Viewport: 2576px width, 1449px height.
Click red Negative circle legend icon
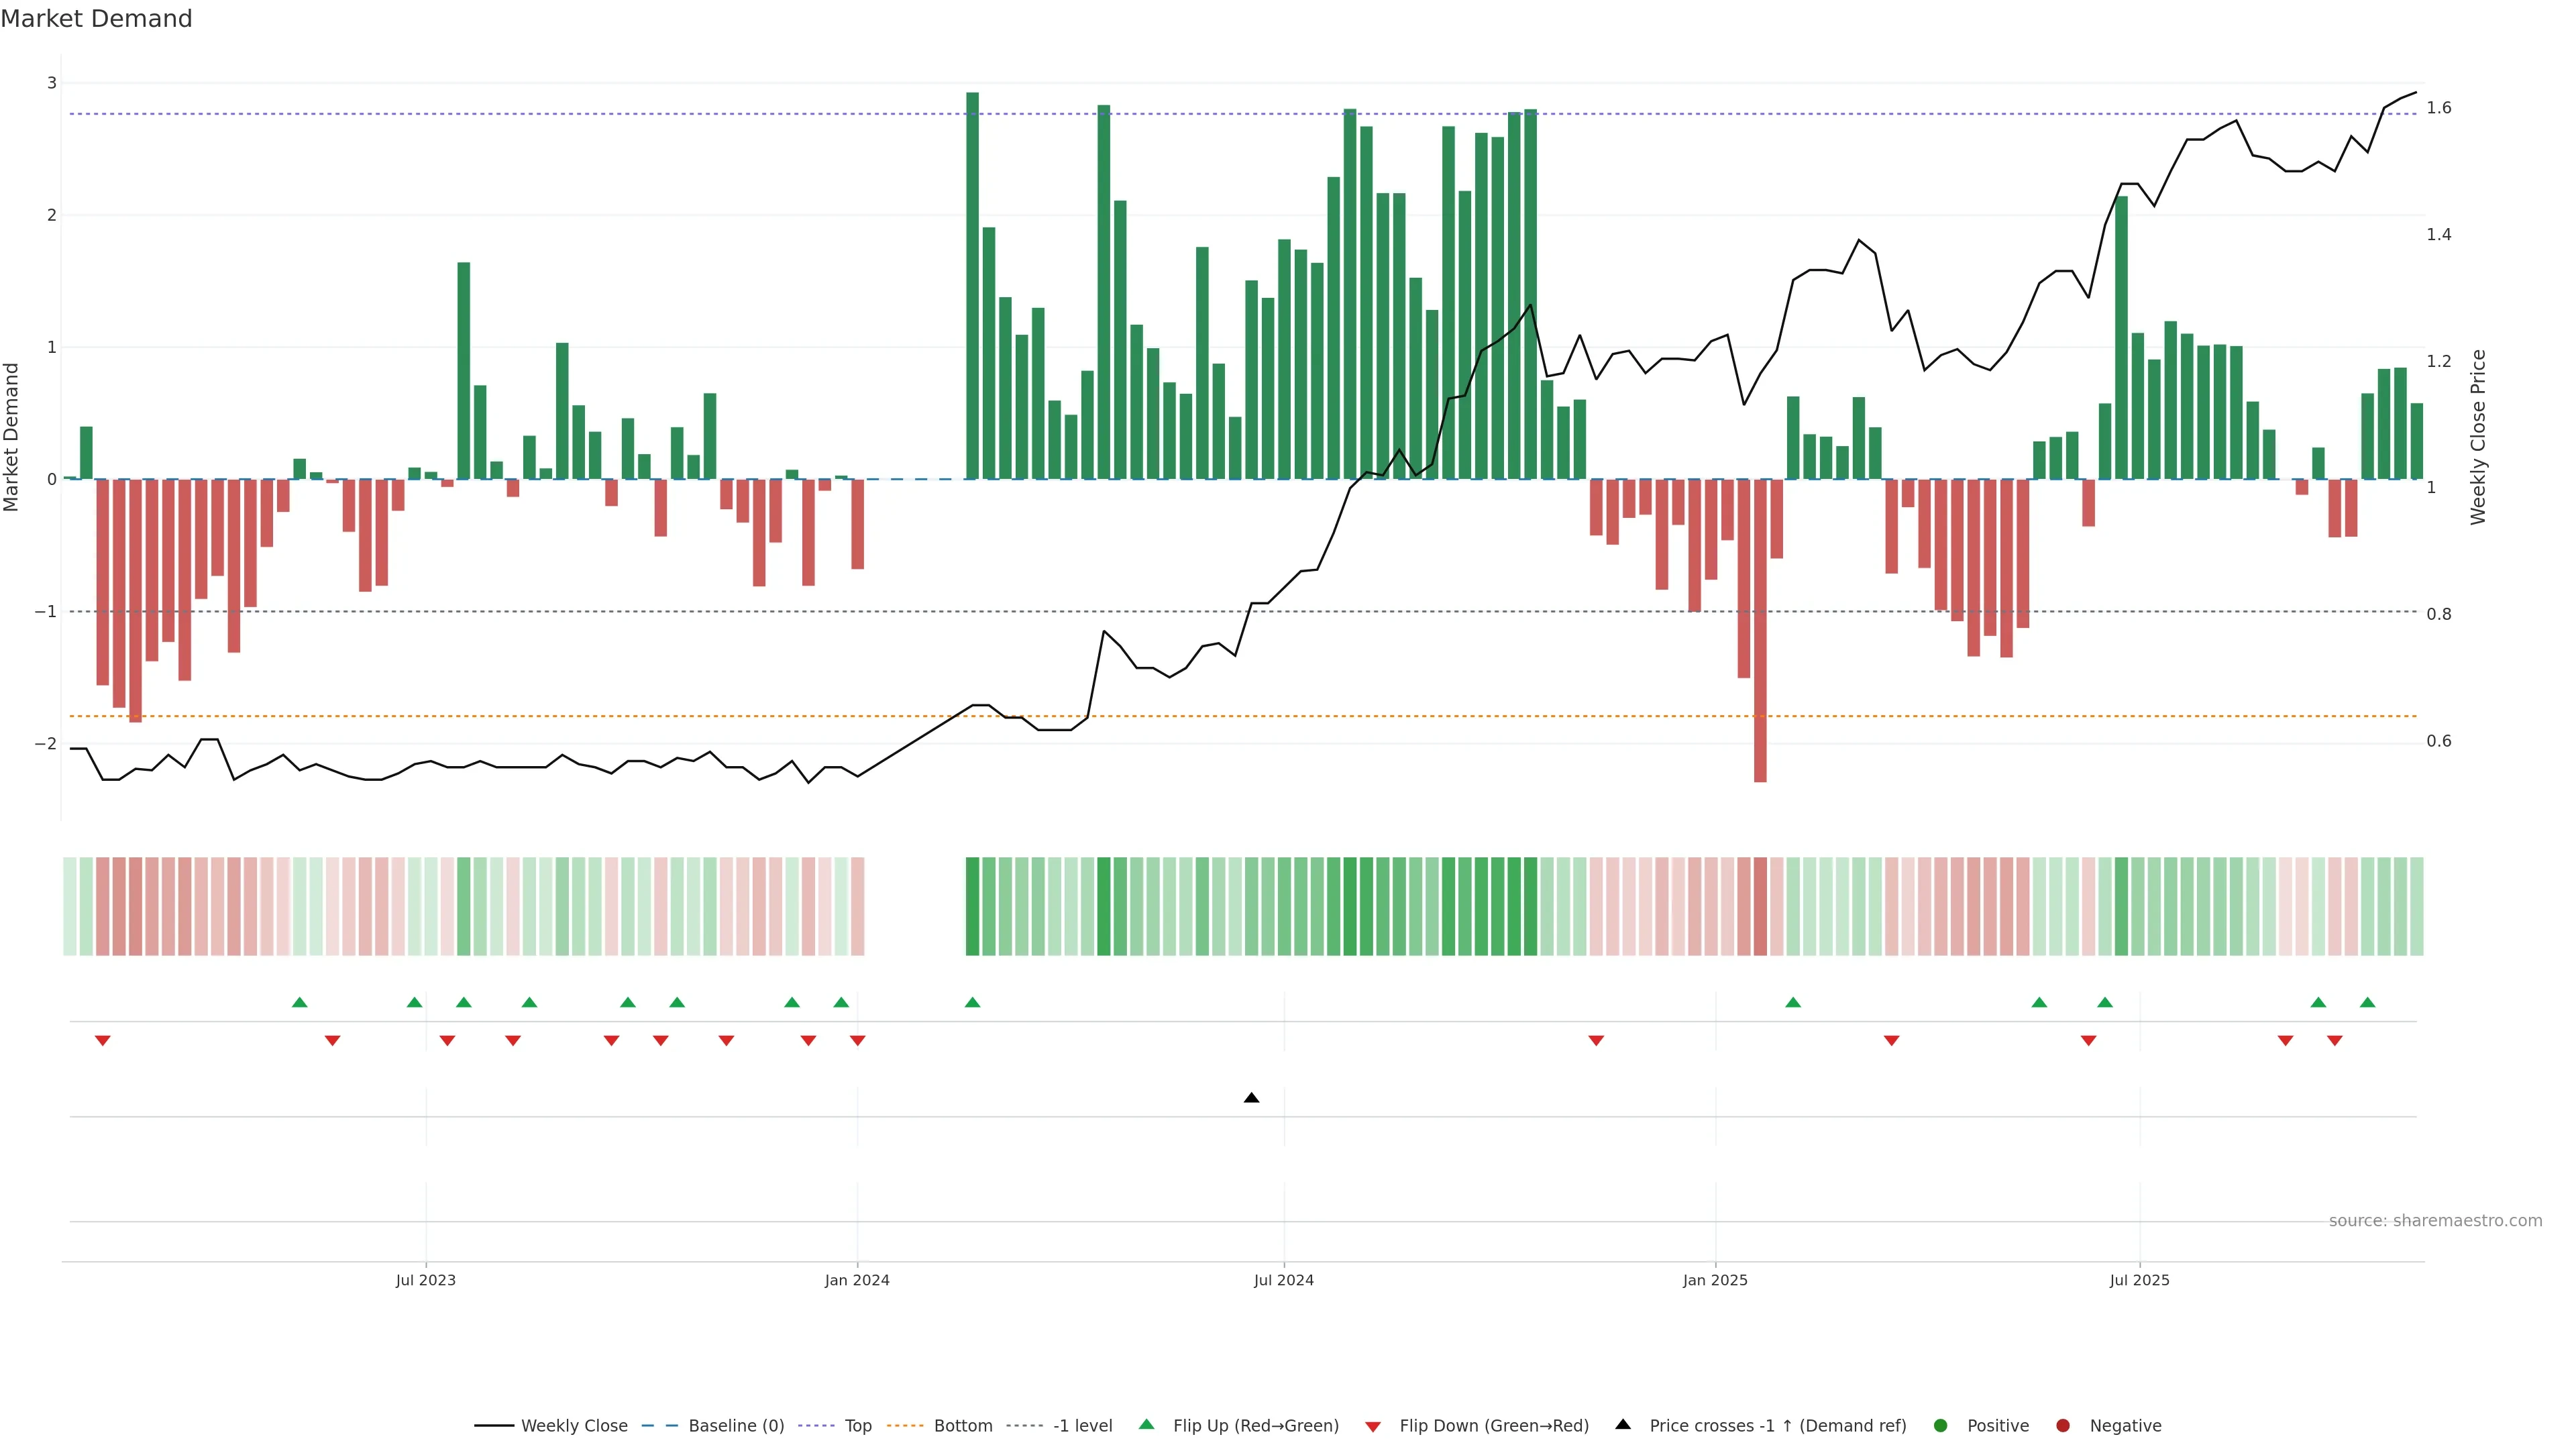pos(2063,1425)
